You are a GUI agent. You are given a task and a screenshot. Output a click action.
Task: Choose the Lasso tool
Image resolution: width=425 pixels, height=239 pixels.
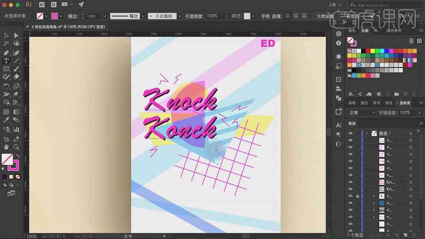16,44
